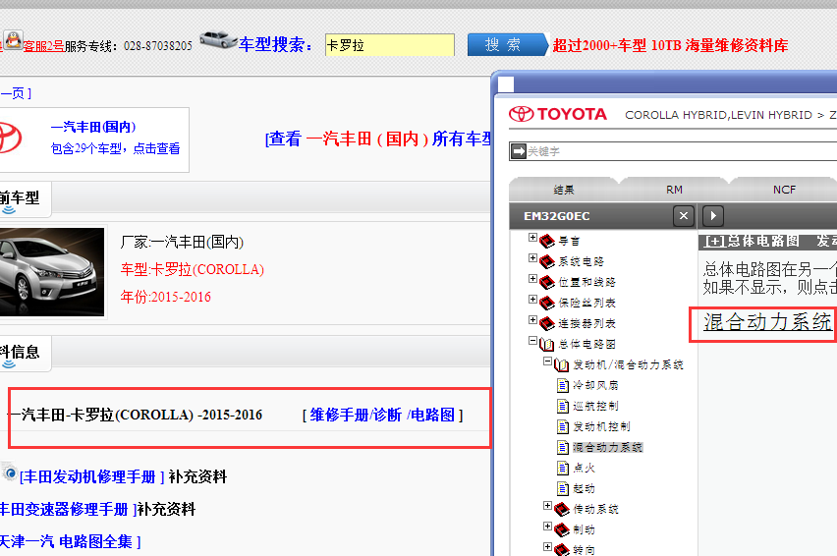Open the 客服2号 link

coord(43,46)
